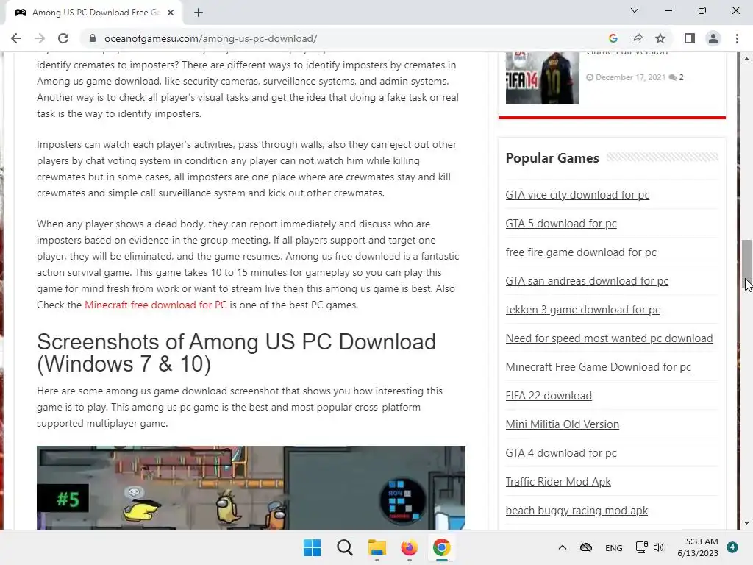Image resolution: width=753 pixels, height=565 pixels.
Task: Close the Among US PC Download tab
Action: 171,13
